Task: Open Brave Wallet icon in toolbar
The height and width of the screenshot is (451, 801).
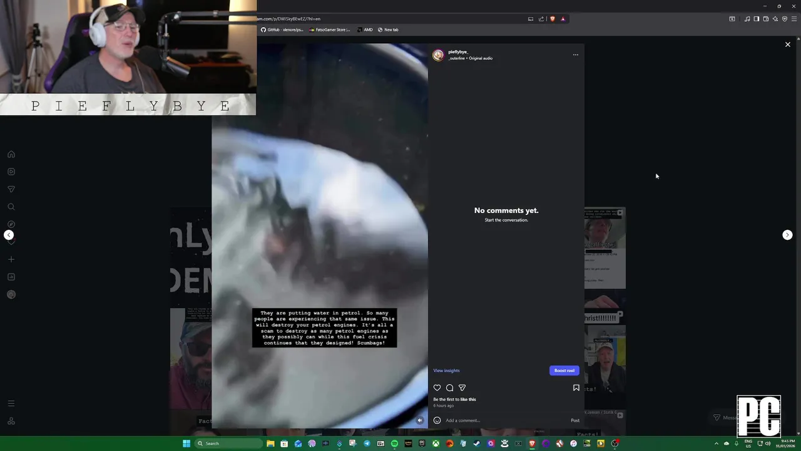Action: (x=766, y=19)
